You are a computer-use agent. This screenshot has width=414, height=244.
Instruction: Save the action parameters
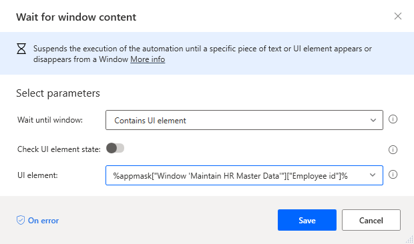tap(306, 220)
